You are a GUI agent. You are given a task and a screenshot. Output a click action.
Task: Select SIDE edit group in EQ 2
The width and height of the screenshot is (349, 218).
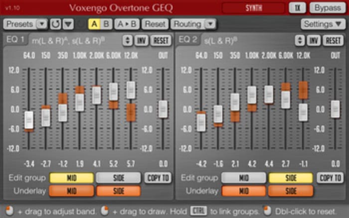[x=291, y=178]
